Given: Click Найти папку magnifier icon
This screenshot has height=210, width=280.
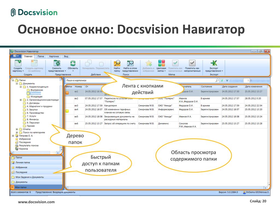Looking at the screenshot, I should [x=117, y=63].
